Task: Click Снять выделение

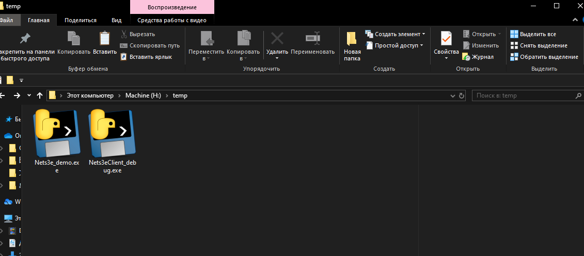Action: tap(539, 45)
